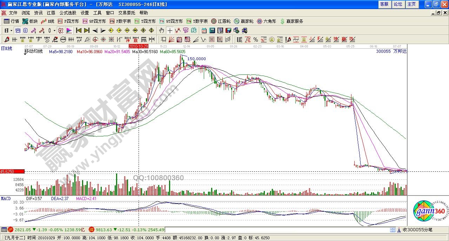Open the 交易委托 menu
The width and height of the screenshot is (449, 241).
(126, 13)
